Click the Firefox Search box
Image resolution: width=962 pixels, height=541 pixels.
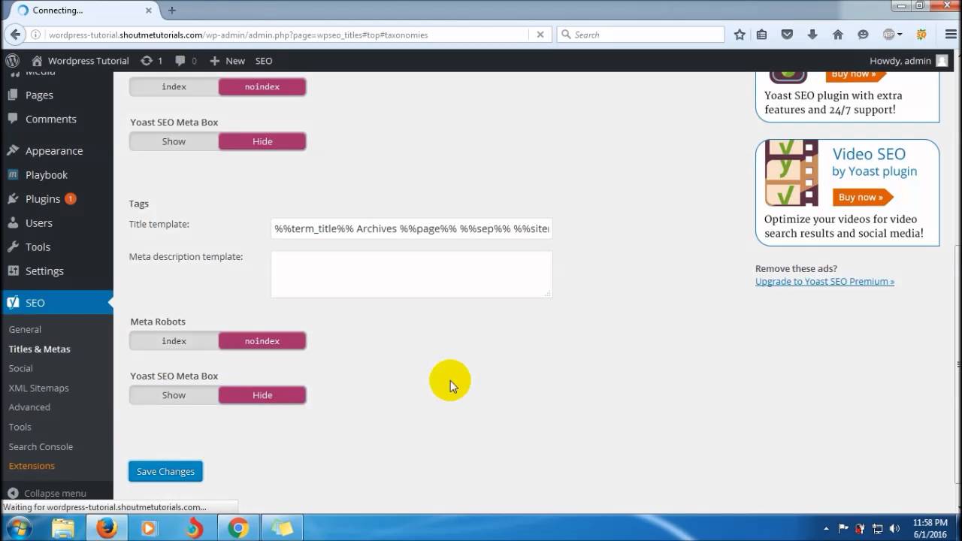click(x=640, y=35)
